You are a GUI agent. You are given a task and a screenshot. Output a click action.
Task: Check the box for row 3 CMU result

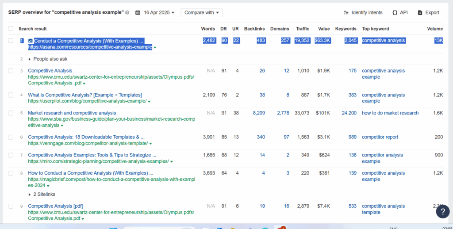pos(11,71)
